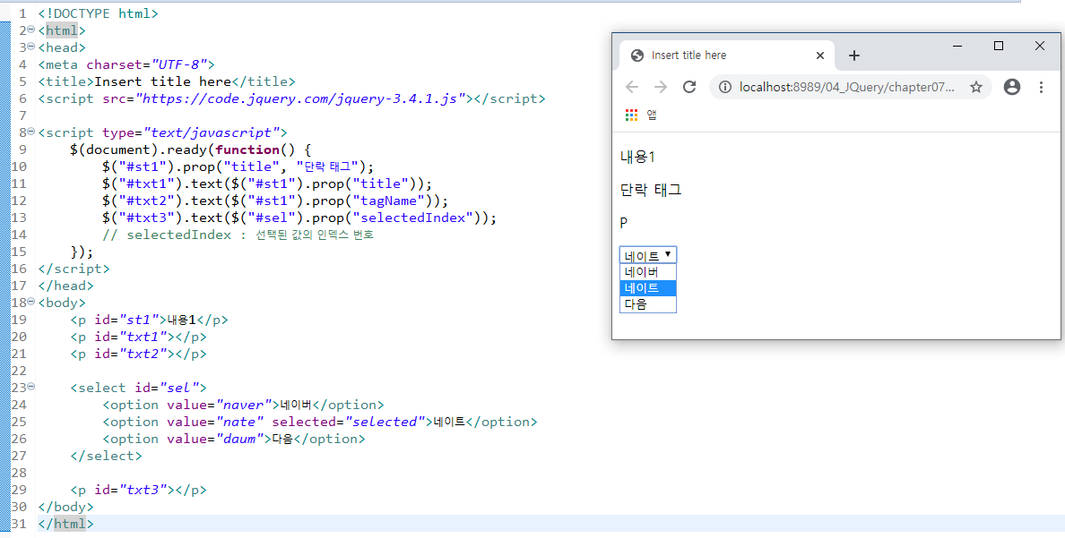Maximize the Chrome window

point(999,47)
